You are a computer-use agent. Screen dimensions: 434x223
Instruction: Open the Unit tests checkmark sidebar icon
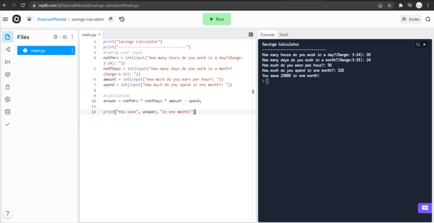click(8, 124)
